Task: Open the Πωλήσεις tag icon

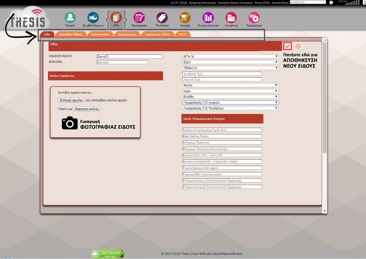Action: pyautogui.click(x=162, y=18)
